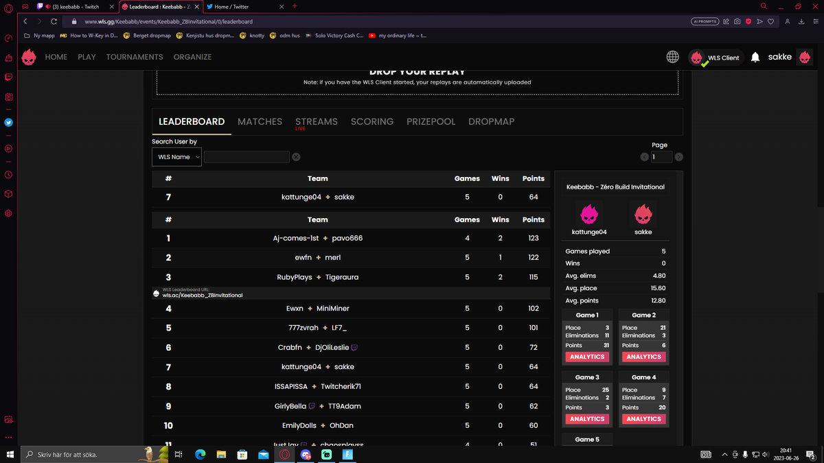This screenshot has height=463, width=824.
Task: Select the LEADERBOARD tab
Action: [x=192, y=121]
